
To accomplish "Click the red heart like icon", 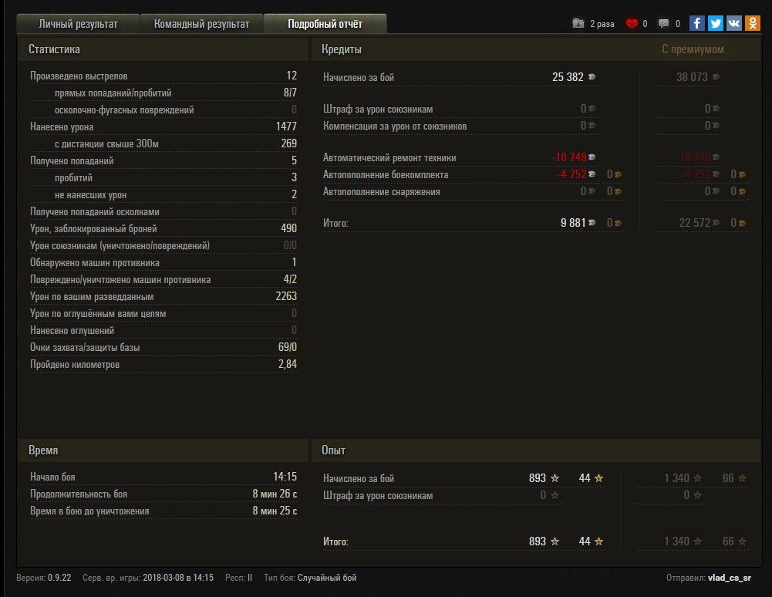I will 632,24.
